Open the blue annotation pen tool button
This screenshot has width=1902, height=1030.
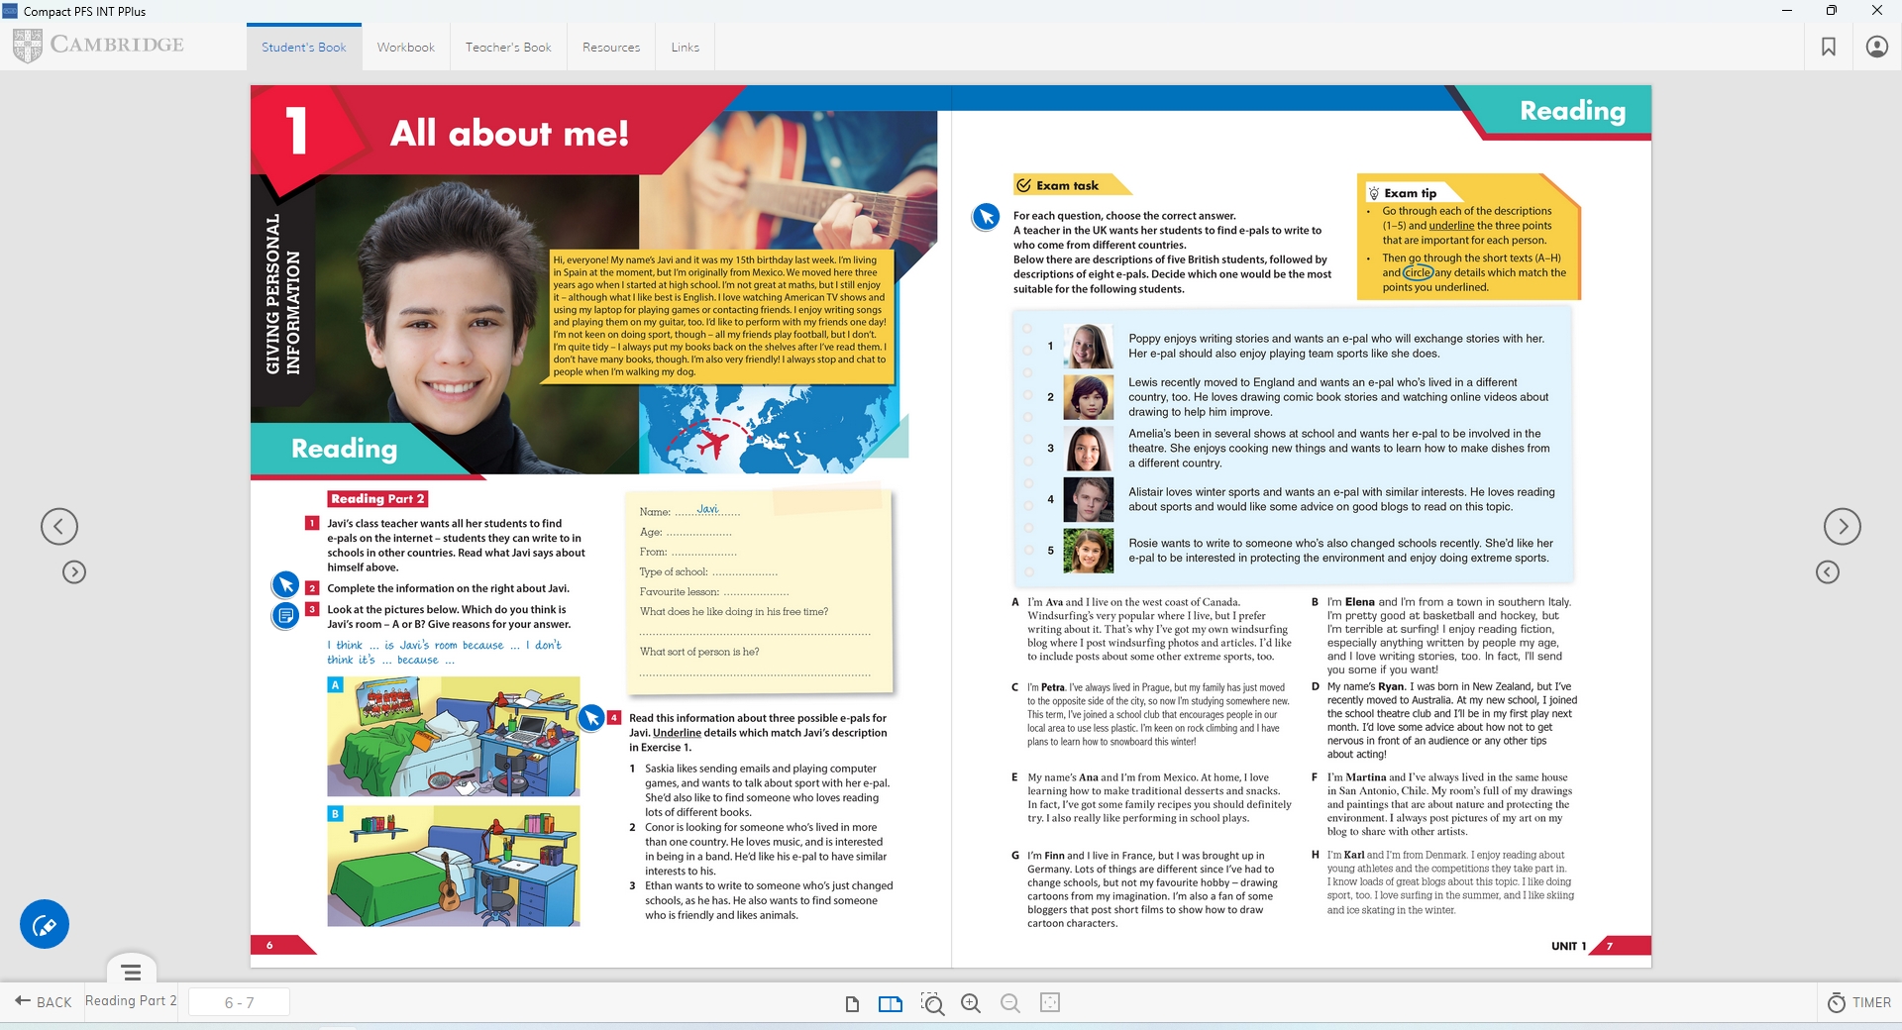[x=45, y=924]
